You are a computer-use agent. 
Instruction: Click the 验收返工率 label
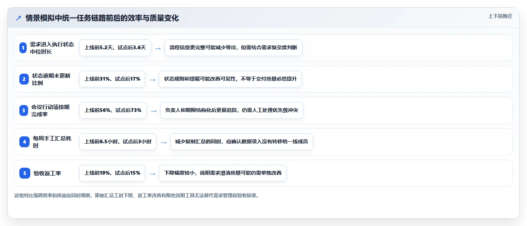click(x=47, y=173)
